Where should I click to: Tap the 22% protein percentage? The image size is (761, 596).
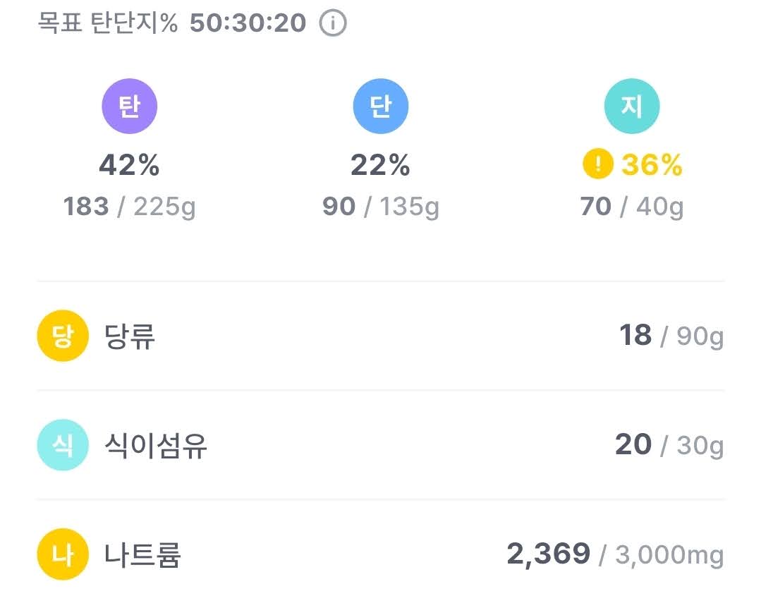[381, 165]
